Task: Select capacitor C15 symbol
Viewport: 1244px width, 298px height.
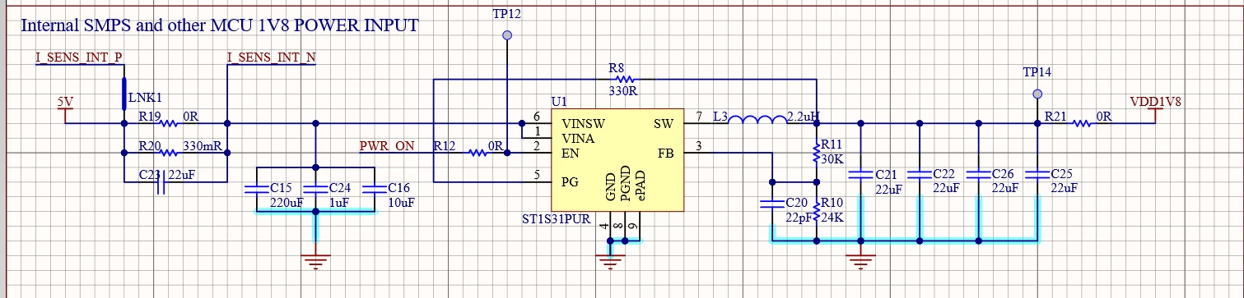Action: pyautogui.click(x=258, y=190)
